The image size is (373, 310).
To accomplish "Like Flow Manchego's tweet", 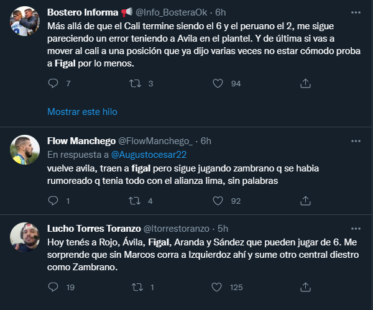I will pos(218,201).
